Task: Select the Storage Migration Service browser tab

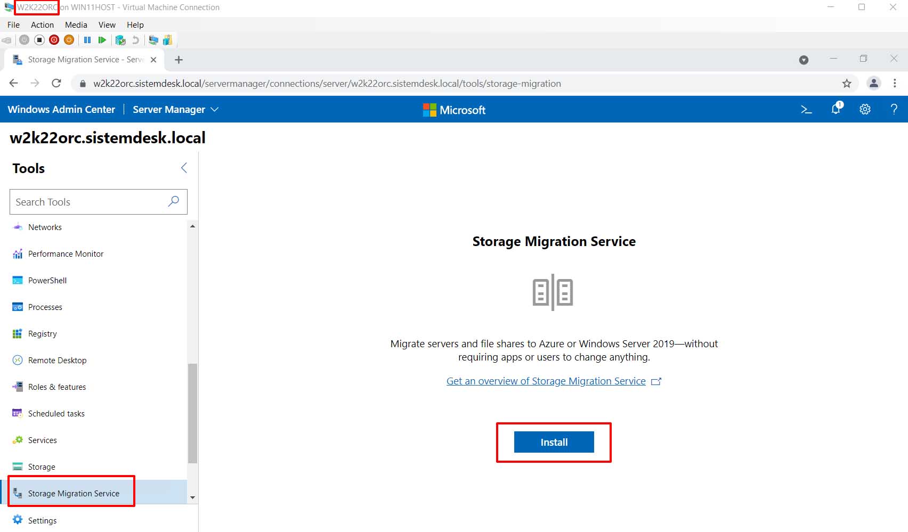Action: point(84,60)
